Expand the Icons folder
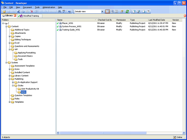 [x=10, y=69]
